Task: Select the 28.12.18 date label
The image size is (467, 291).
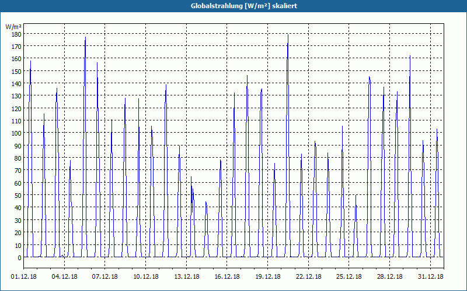Action: (x=389, y=276)
